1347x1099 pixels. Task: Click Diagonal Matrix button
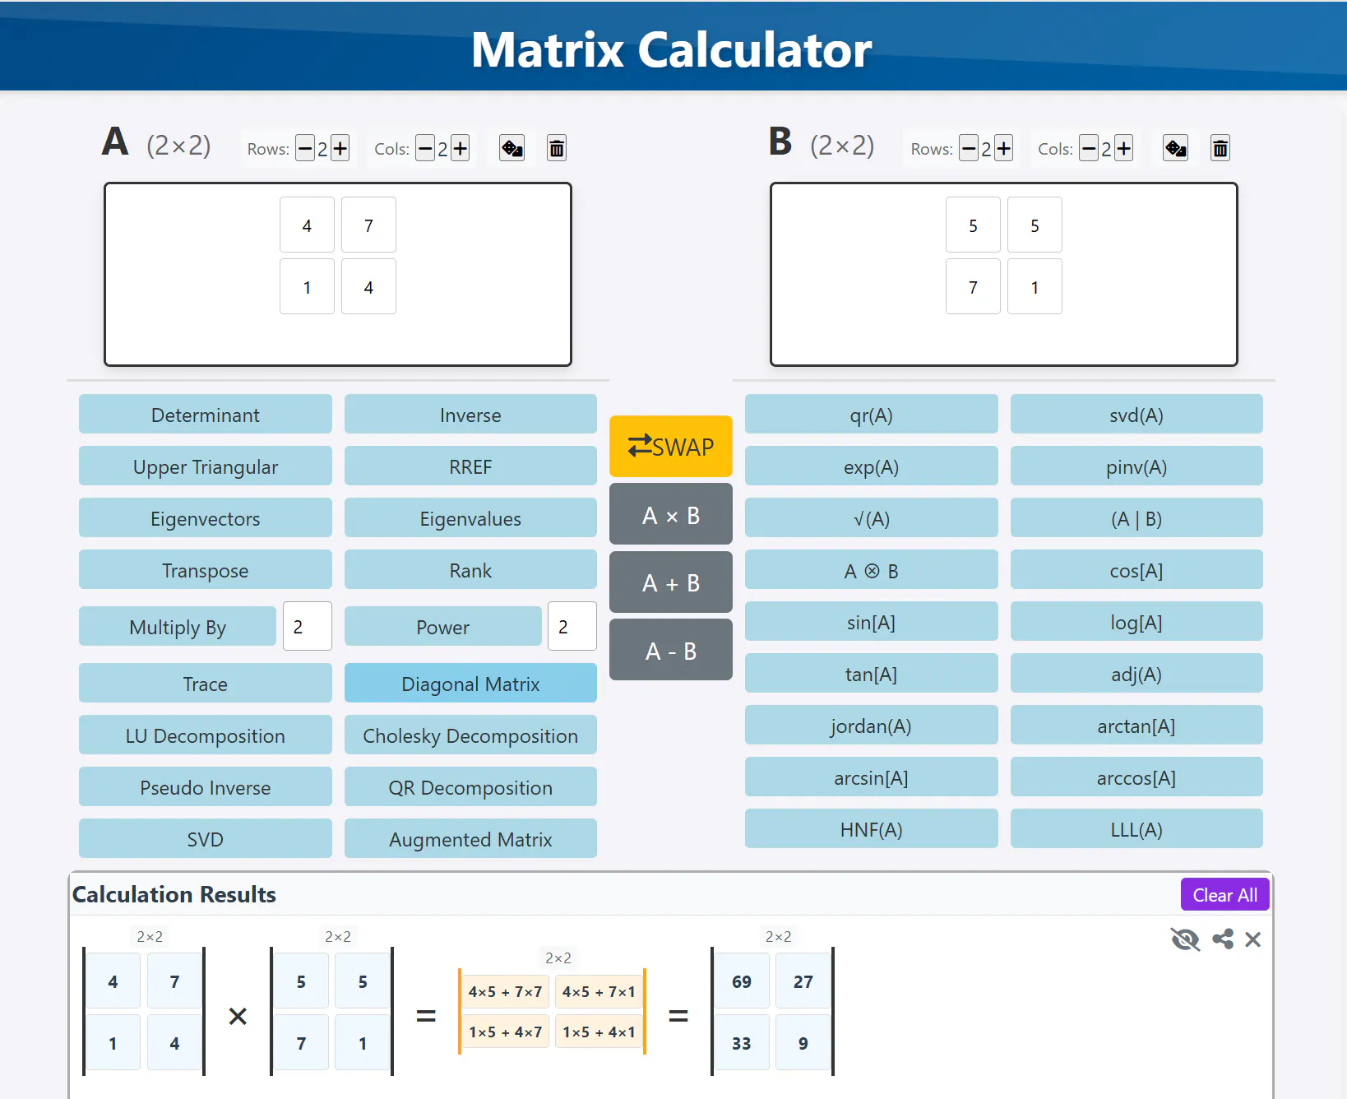click(x=470, y=684)
